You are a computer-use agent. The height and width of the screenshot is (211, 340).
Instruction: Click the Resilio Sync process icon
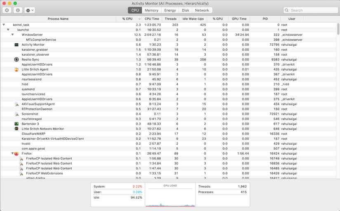(16, 59)
